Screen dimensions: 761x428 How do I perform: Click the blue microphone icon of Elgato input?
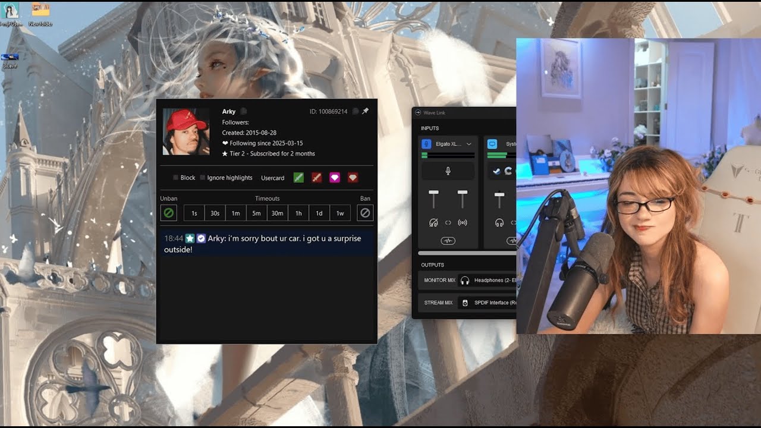tap(426, 144)
